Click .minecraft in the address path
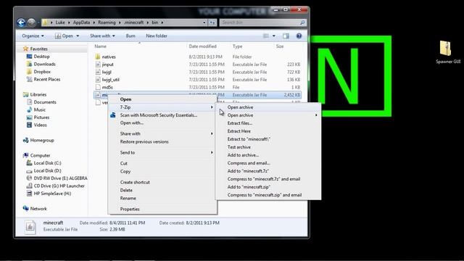 coord(133,22)
